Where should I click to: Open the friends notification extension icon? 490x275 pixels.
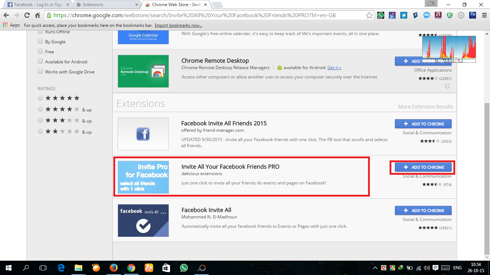point(392,15)
